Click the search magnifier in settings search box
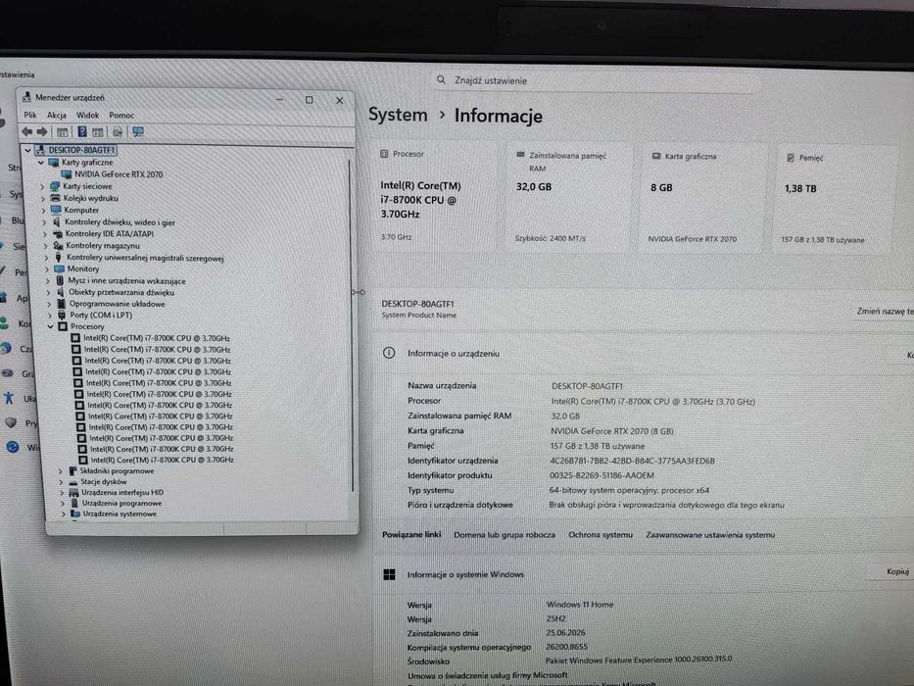This screenshot has width=914, height=686. coord(441,80)
